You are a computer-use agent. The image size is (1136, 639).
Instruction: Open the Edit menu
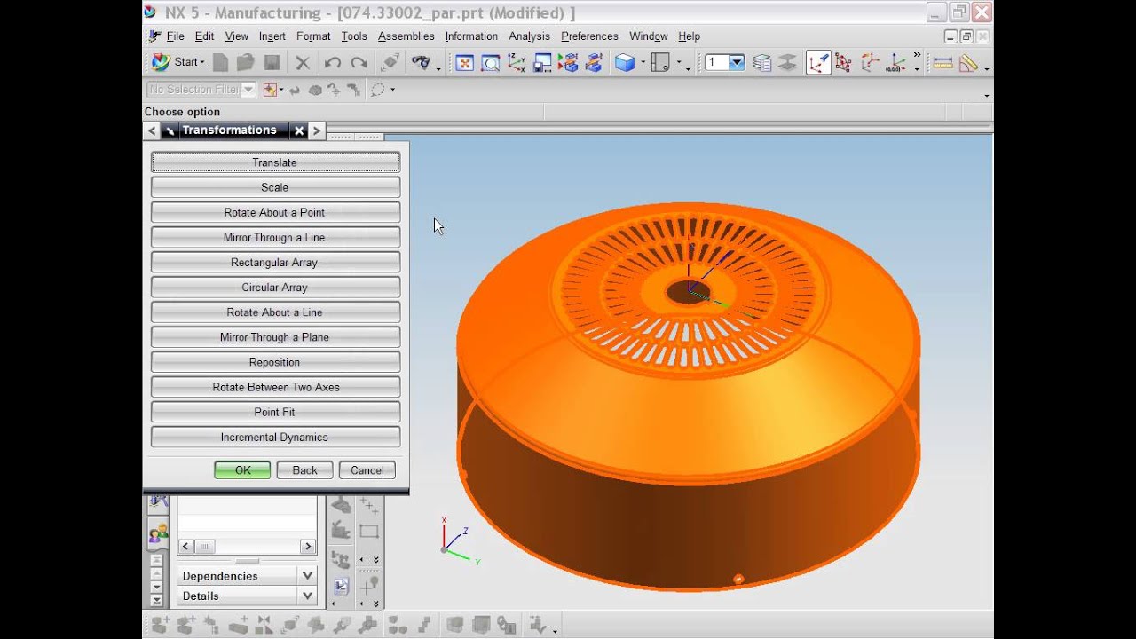click(204, 36)
